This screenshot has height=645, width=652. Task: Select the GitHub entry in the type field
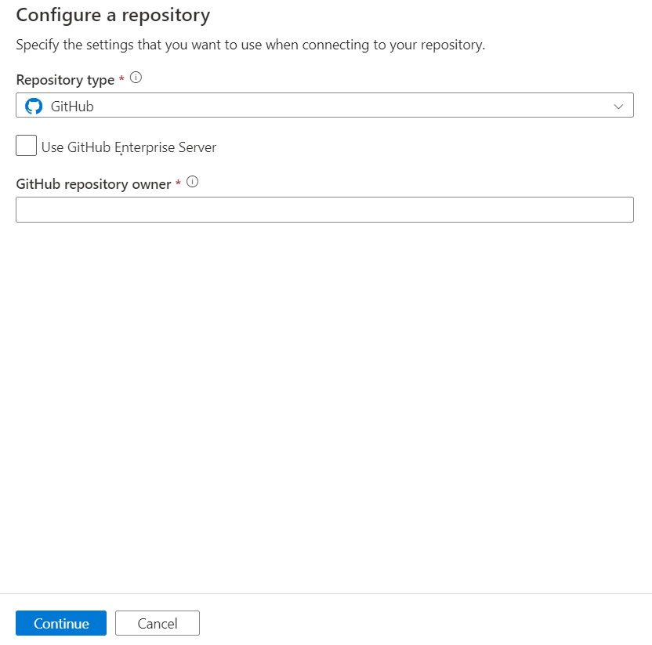(71, 105)
